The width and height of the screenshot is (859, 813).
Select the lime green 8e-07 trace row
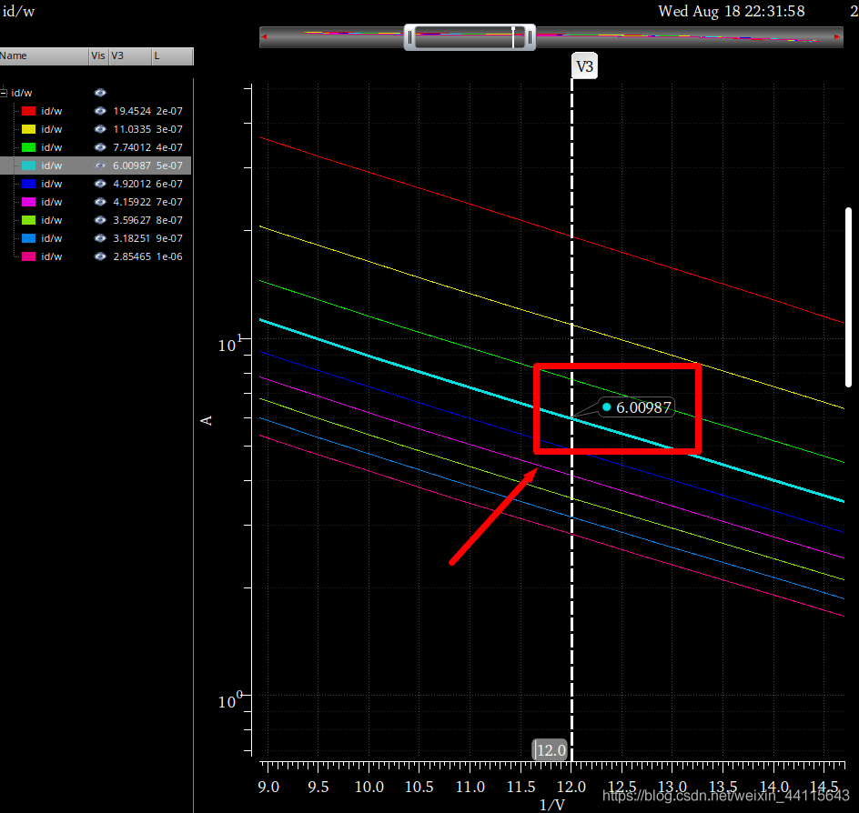[x=52, y=220]
